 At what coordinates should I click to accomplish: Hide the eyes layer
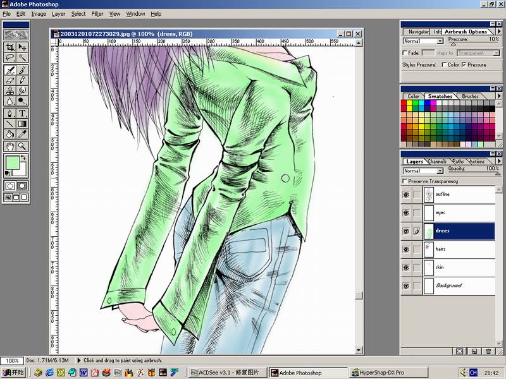tap(406, 213)
